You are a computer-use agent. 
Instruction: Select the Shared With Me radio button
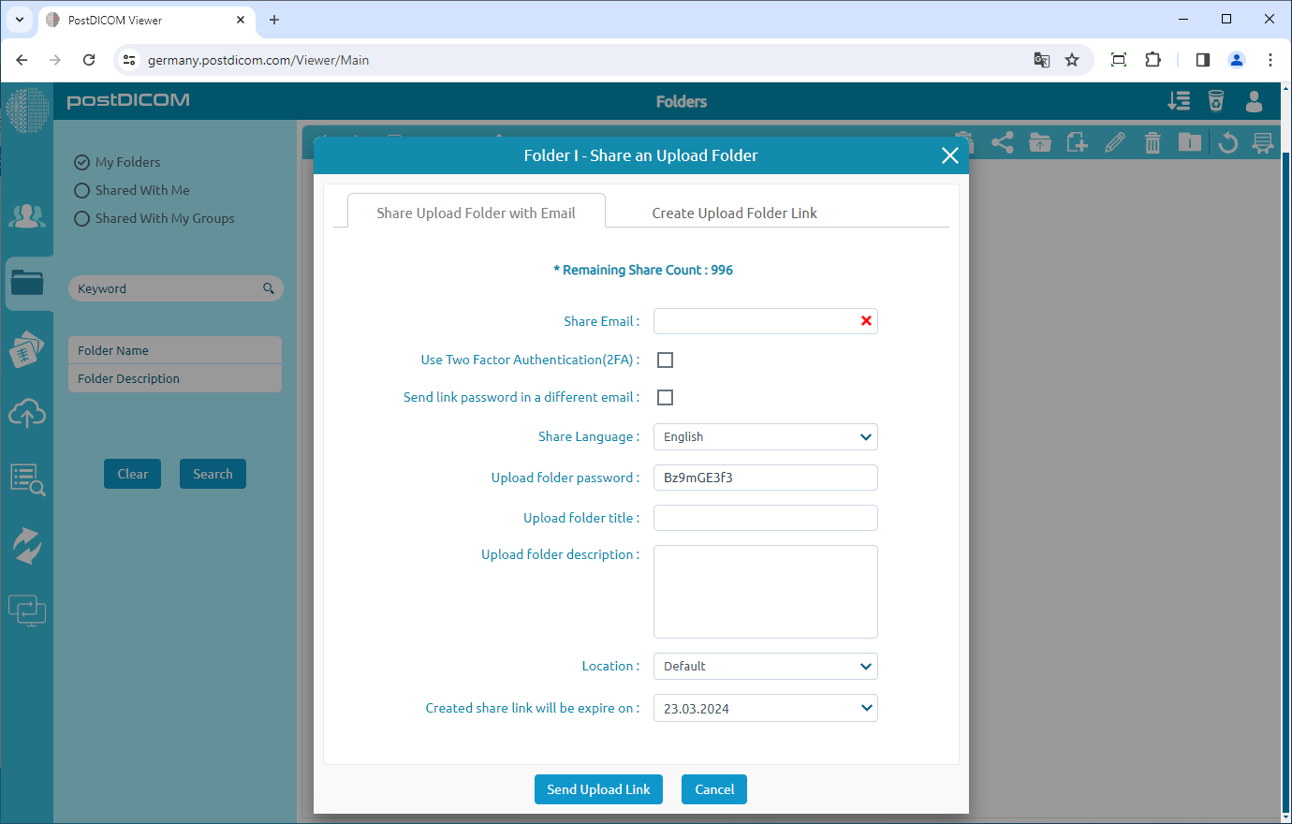82,190
